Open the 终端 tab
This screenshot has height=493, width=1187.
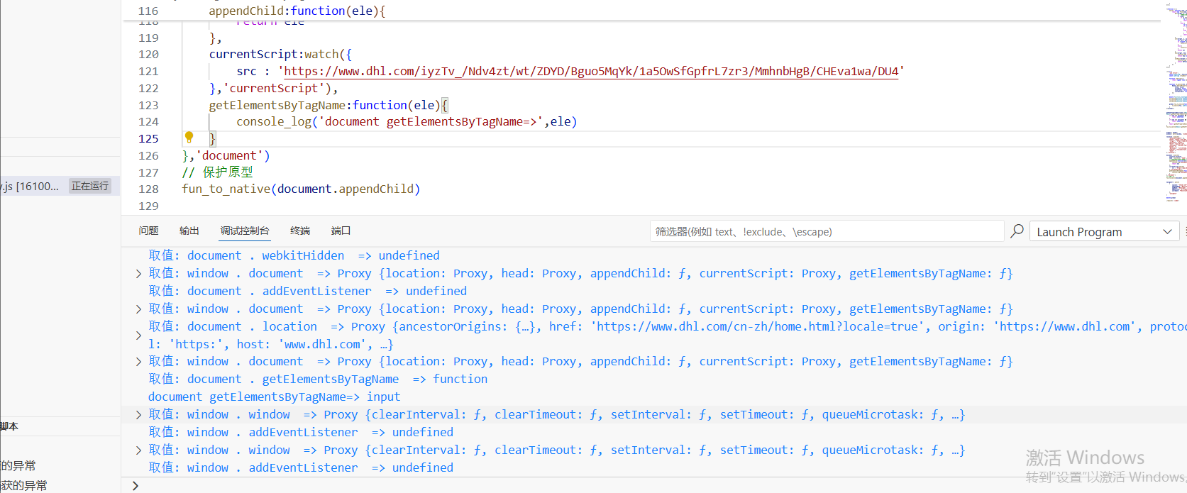click(x=300, y=231)
